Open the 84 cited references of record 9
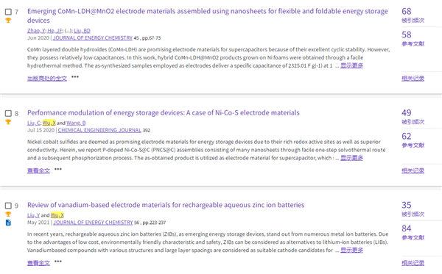The image size is (442, 274). point(407,228)
